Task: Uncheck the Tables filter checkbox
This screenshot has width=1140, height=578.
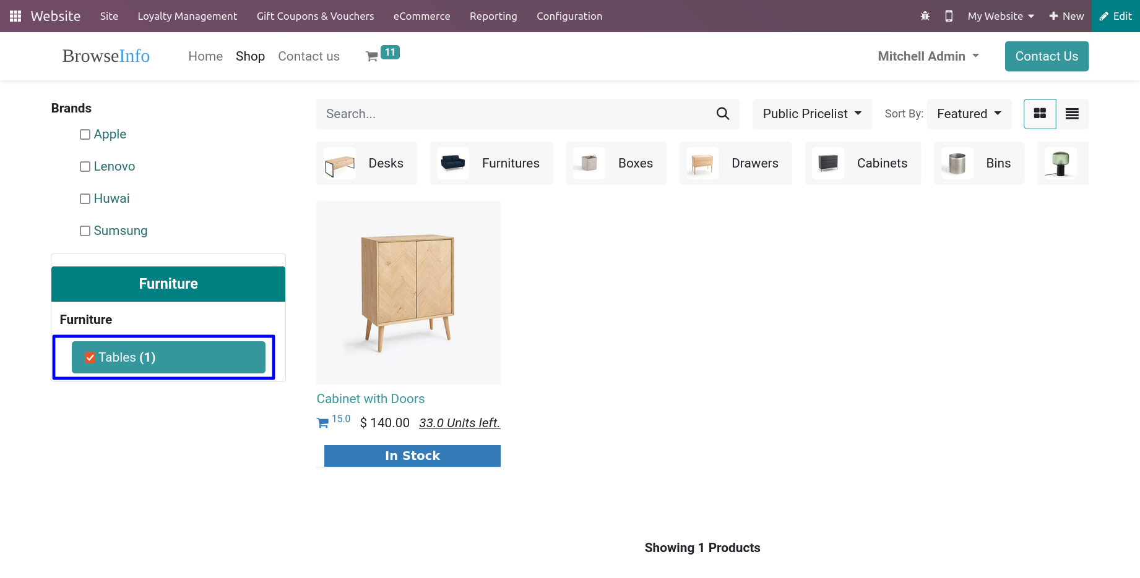Action: click(x=90, y=358)
